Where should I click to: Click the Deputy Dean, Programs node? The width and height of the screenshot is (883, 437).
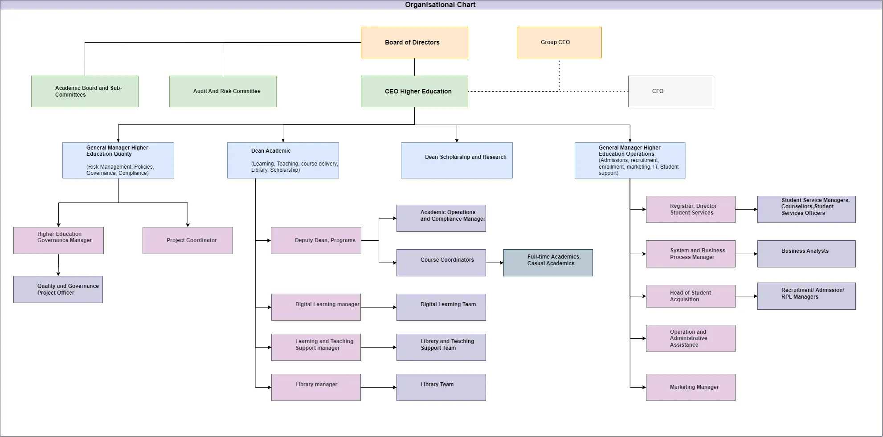coord(316,240)
